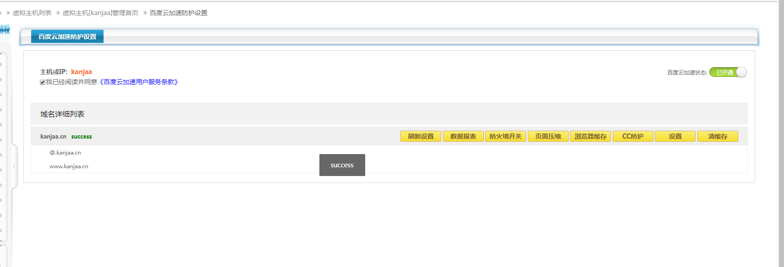Click the 刷新设置 button
Viewport: 784px width, 267px height.
click(421, 136)
